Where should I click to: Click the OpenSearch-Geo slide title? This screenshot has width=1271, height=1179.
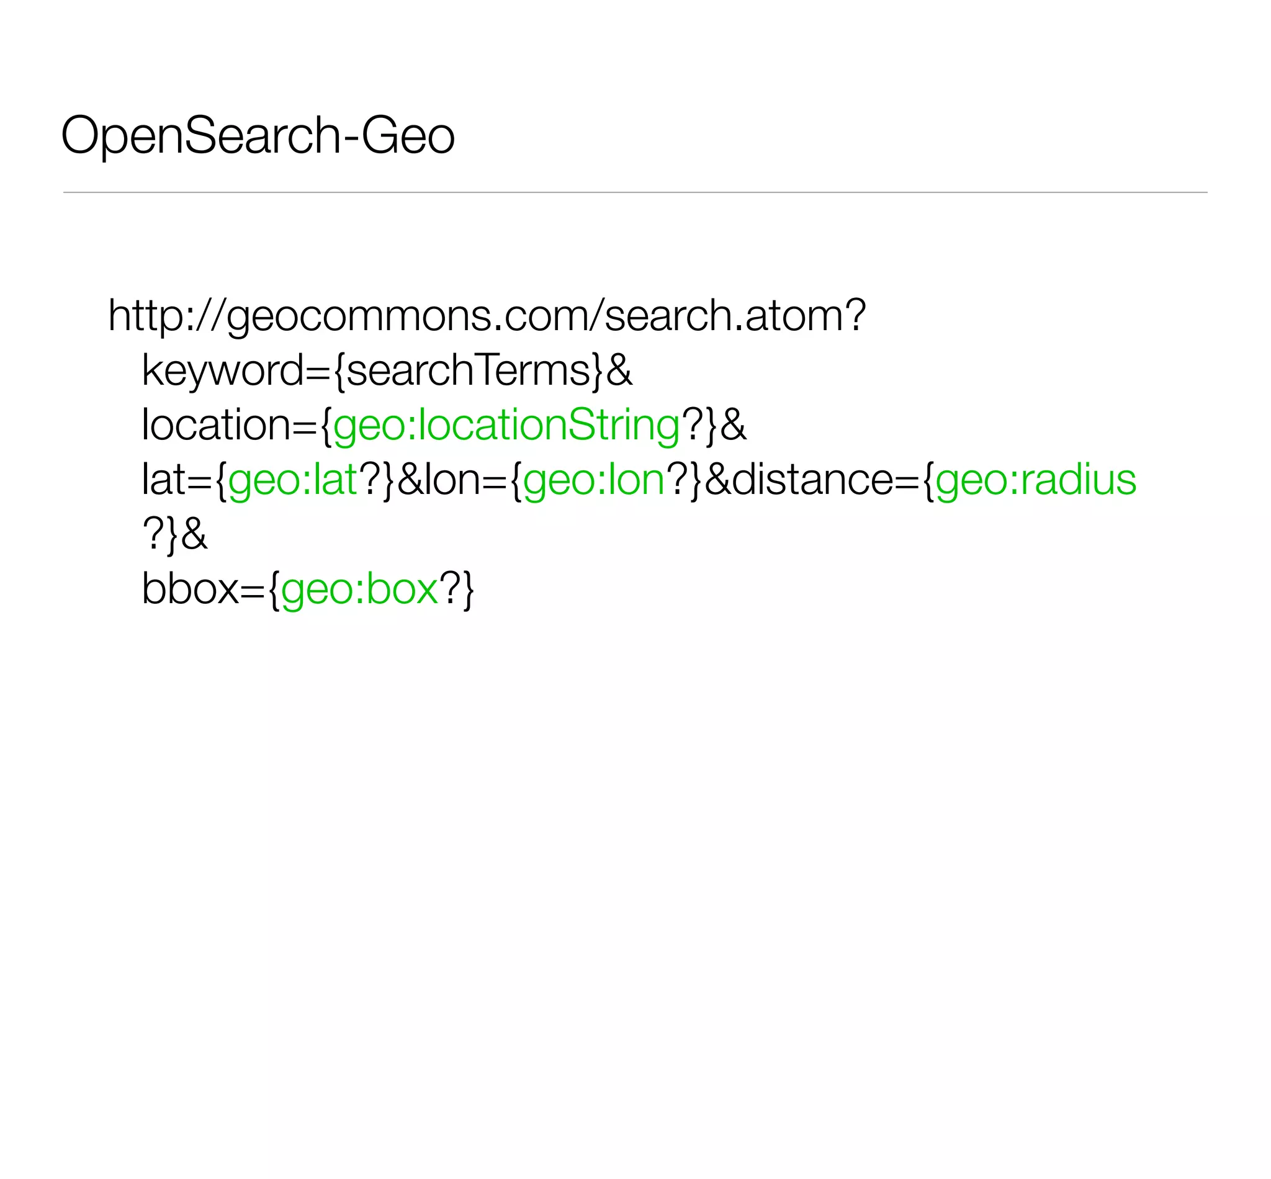click(257, 135)
